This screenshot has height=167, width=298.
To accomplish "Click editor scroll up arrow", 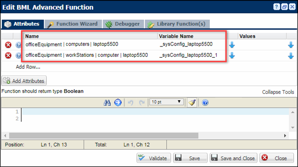I will coord(293,112).
